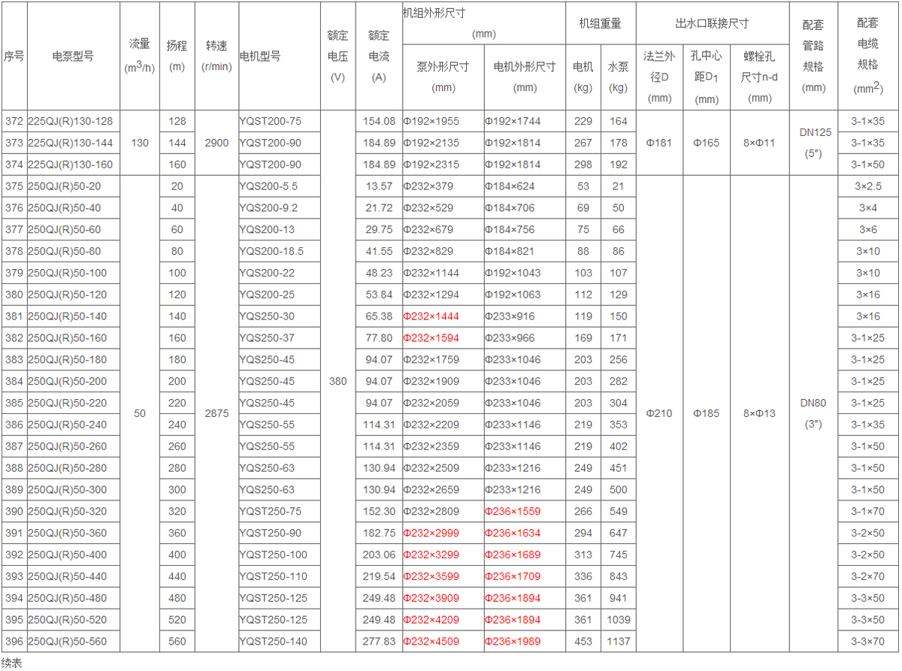Image resolution: width=902 pixels, height=671 pixels.
Task: Select cable specification 3×2.5
Action: point(868,186)
